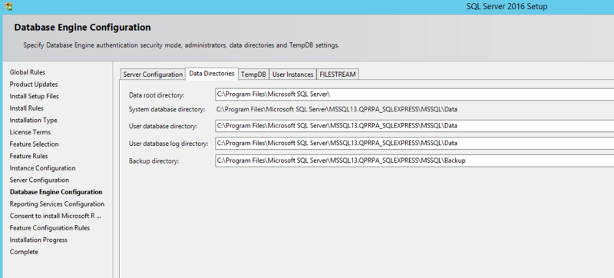The width and height of the screenshot is (614, 278).
Task: Click the Data root directory label
Action: pos(157,95)
